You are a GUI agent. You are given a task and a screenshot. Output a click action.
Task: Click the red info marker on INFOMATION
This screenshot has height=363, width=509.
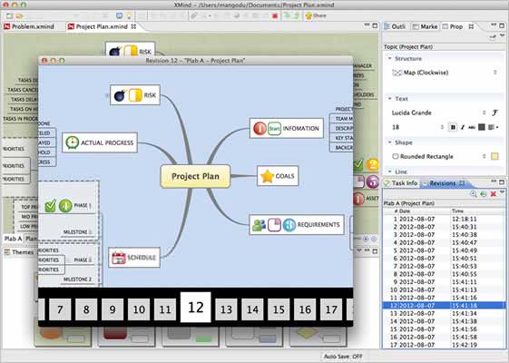(259, 128)
